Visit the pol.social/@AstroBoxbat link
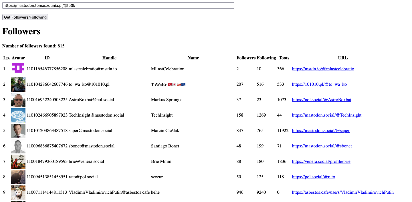Image resolution: width=412 pixels, height=202 pixels. [322, 100]
